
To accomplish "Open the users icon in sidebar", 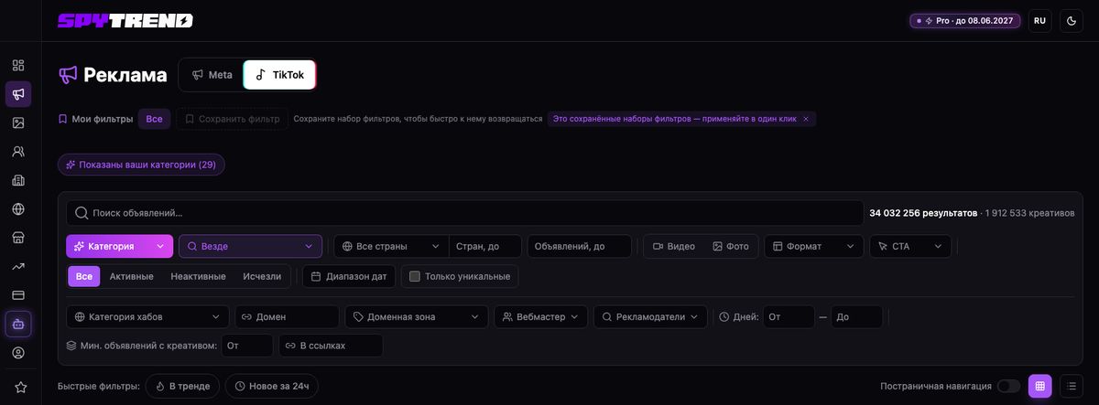I will tap(18, 152).
